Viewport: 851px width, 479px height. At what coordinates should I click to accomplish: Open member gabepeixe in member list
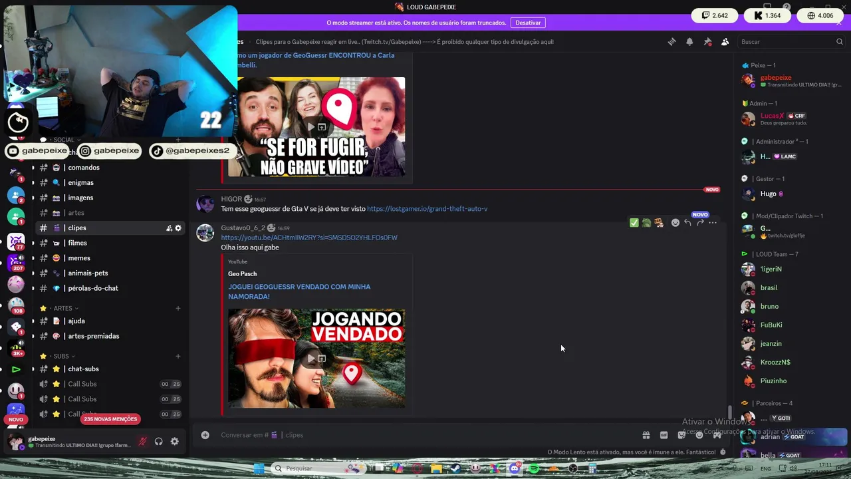[x=791, y=80]
